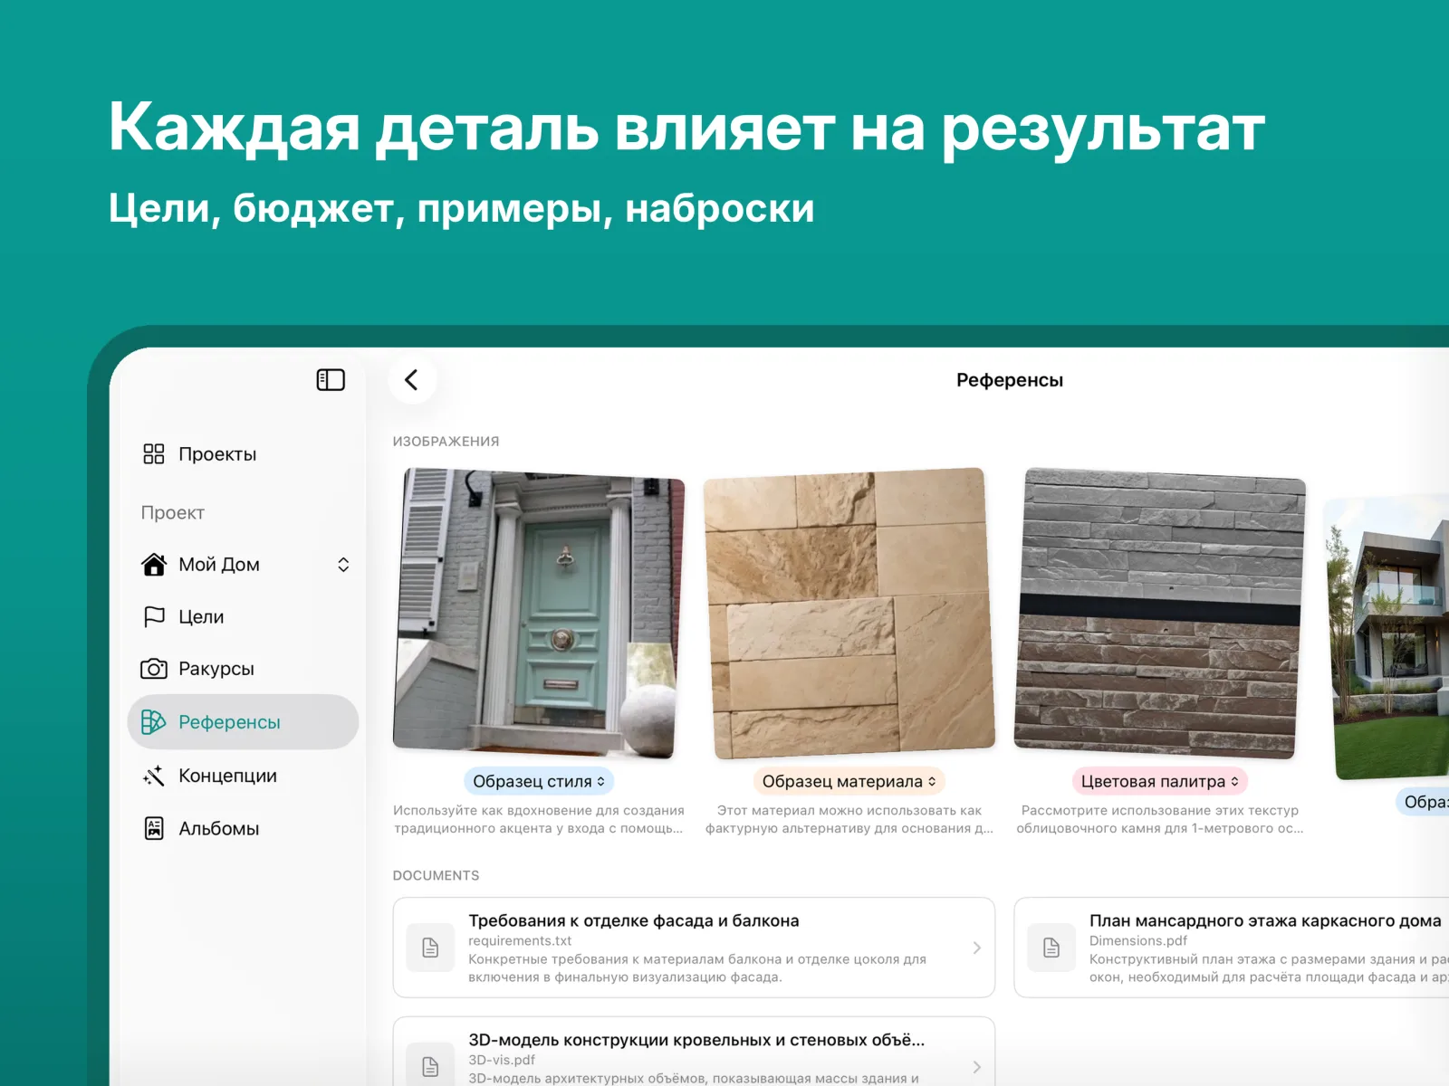Toggle the sidebar panel icon
The width and height of the screenshot is (1449, 1086).
coord(331,380)
